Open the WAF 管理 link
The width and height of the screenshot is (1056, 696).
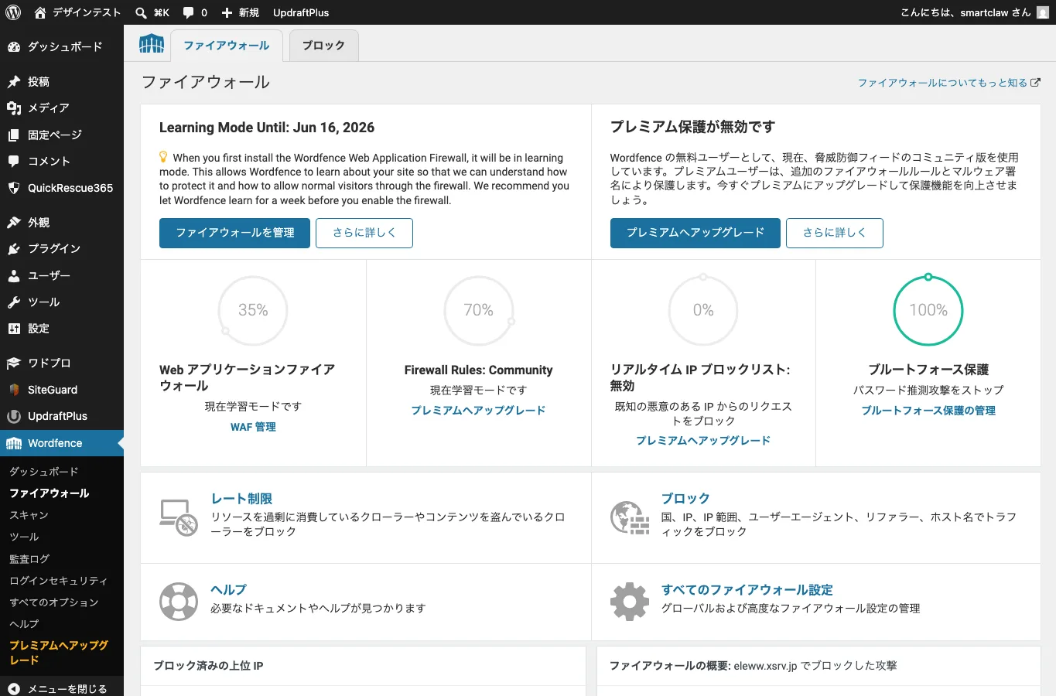[x=253, y=427]
